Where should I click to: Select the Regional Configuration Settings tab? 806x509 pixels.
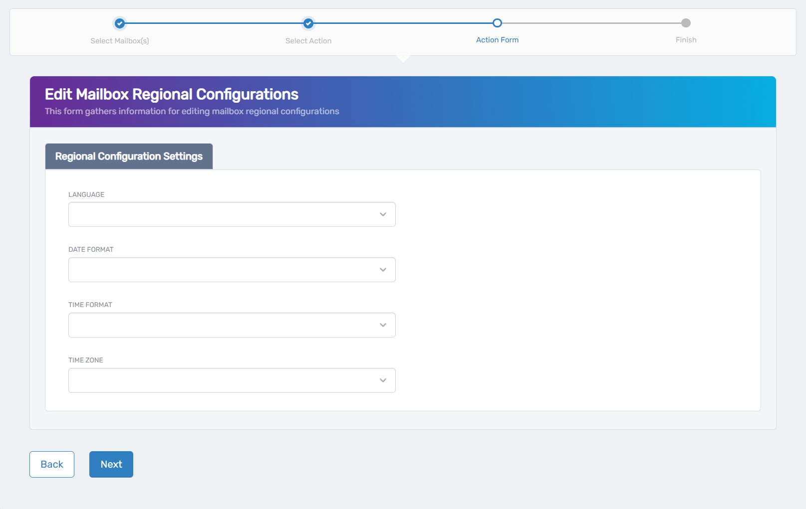(128, 156)
